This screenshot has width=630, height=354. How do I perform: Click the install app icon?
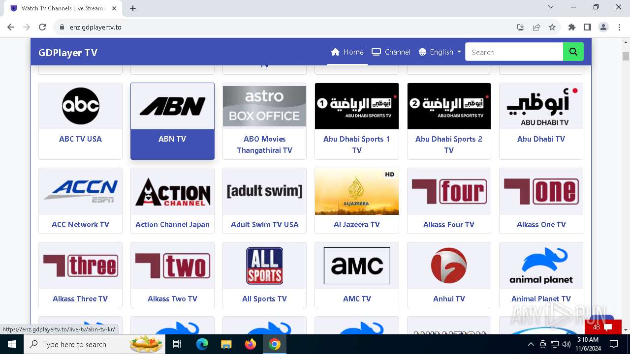pyautogui.click(x=521, y=27)
